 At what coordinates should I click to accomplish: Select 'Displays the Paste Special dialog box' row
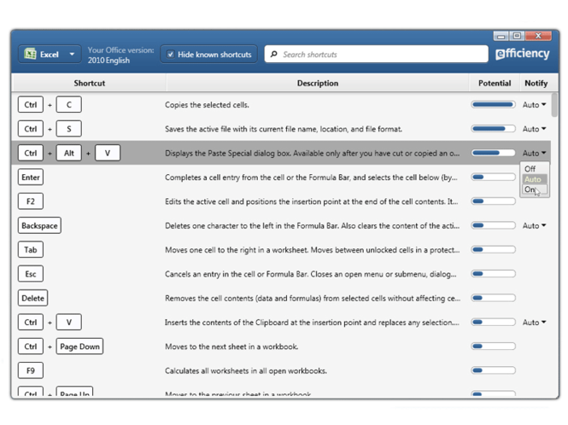(x=281, y=153)
